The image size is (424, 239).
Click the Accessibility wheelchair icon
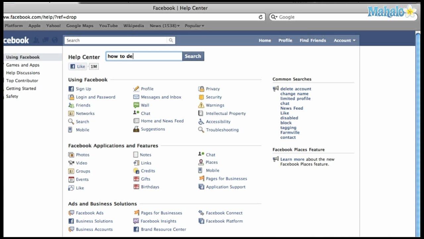(201, 121)
